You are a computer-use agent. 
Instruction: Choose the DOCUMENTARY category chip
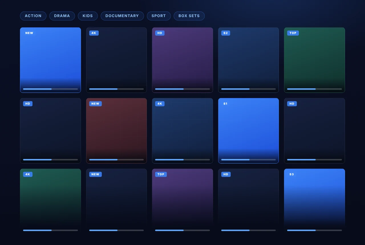(122, 16)
